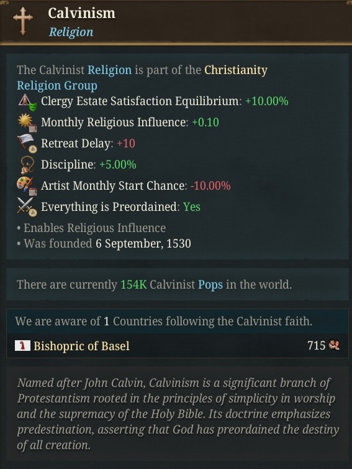352x469 pixels.
Task: Click the Calvinism cross icon
Action: tap(23, 21)
